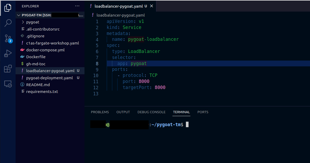310x163 pixels.
Task: Click line number 8 in gutter
Action: coord(97,64)
